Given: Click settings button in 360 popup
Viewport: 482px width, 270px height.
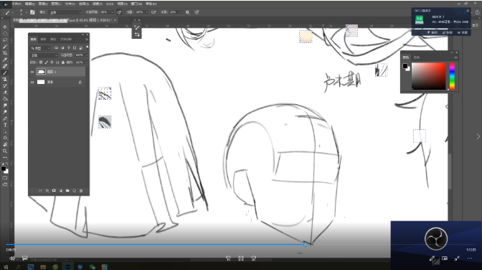Looking at the screenshot, I should click(x=463, y=32).
